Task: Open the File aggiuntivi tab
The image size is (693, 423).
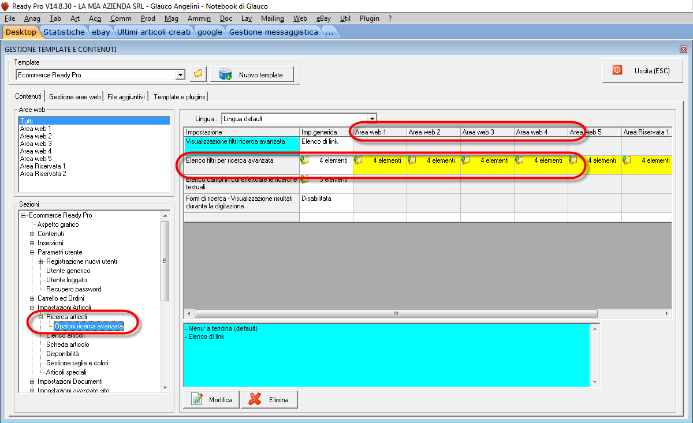Action: (126, 97)
